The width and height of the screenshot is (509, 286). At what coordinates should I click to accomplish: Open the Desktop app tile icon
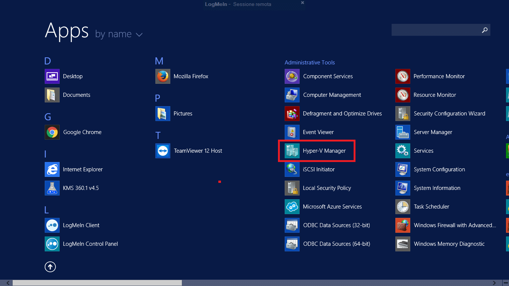pos(52,76)
